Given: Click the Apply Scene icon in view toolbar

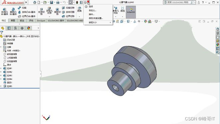Looking at the screenshot, I should point(150,21).
